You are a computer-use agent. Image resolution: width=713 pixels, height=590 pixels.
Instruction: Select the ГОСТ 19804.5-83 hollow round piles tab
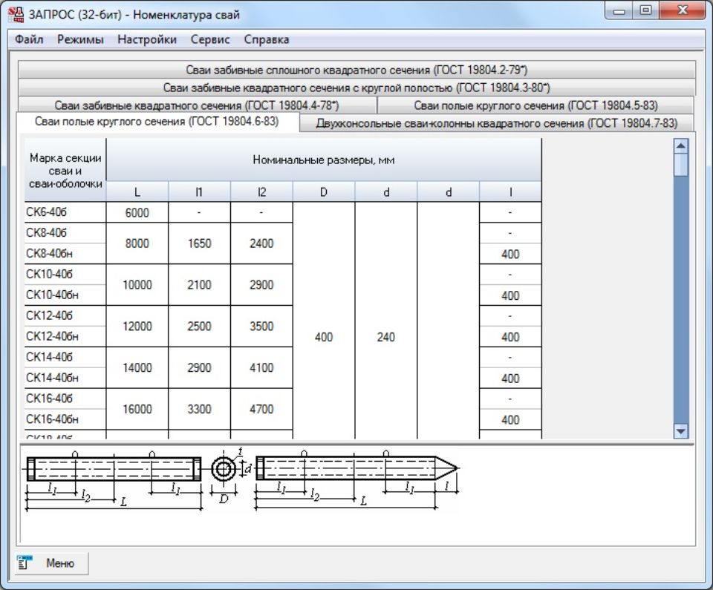pyautogui.click(x=535, y=105)
